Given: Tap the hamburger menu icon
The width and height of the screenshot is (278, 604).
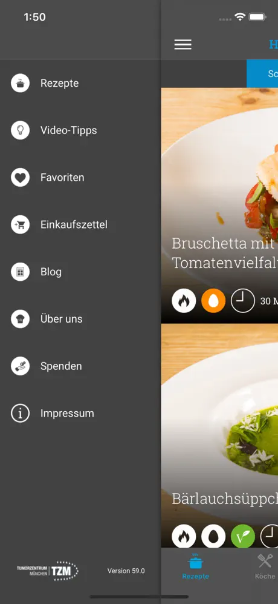Looking at the screenshot, I should pyautogui.click(x=183, y=45).
